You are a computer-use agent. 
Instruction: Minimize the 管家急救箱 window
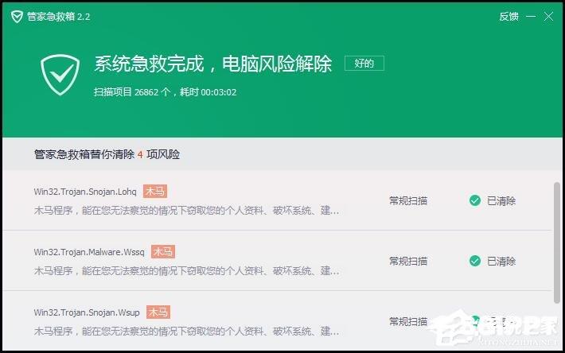[531, 16]
